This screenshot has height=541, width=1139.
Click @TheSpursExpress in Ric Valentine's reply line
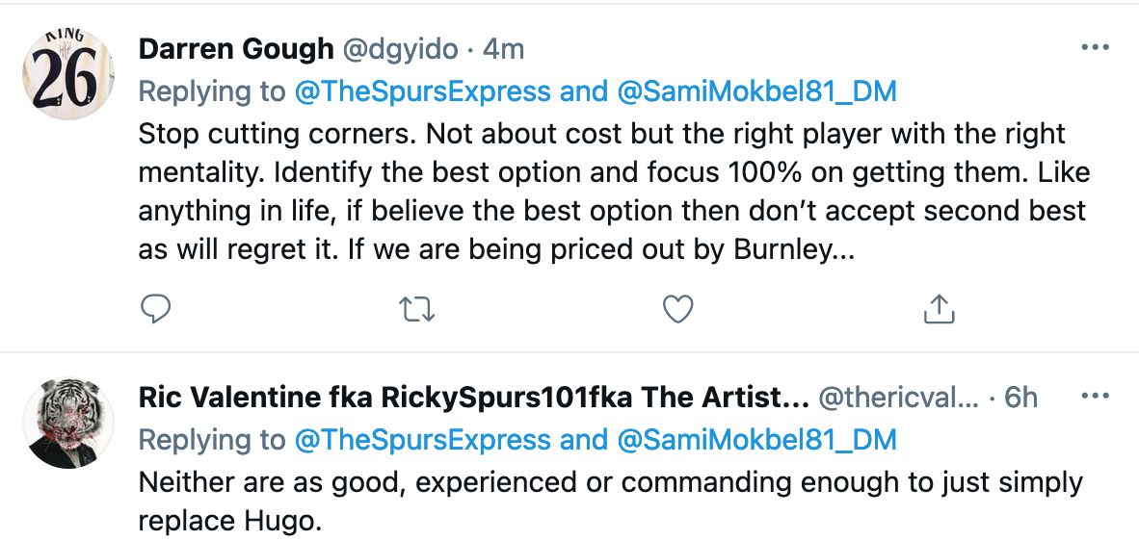423,440
